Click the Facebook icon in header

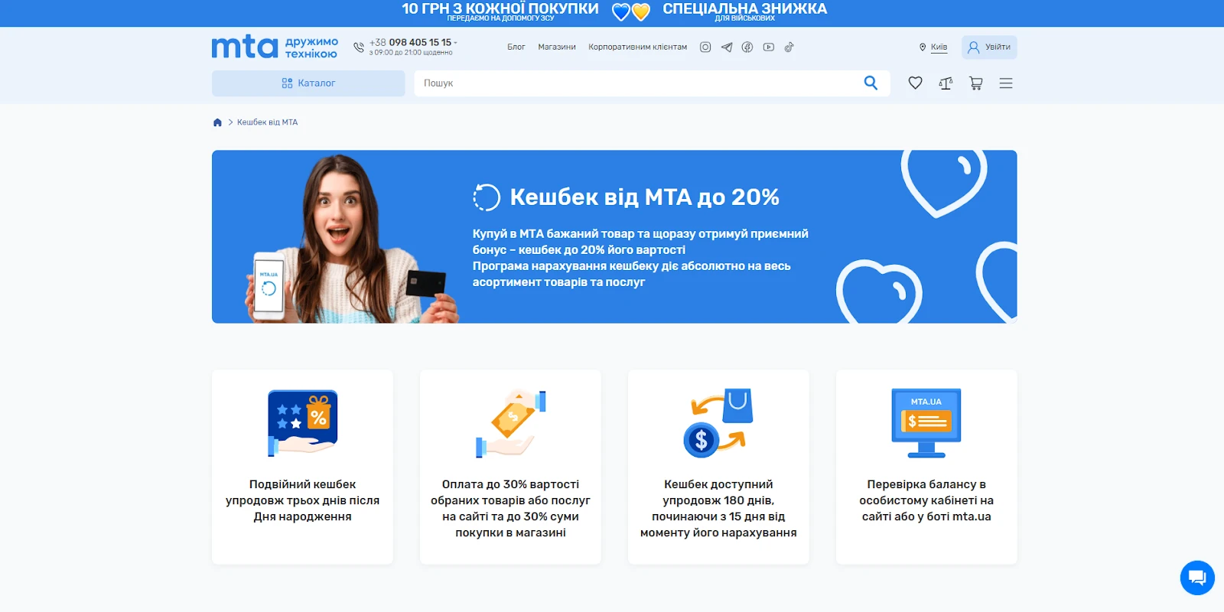747,47
